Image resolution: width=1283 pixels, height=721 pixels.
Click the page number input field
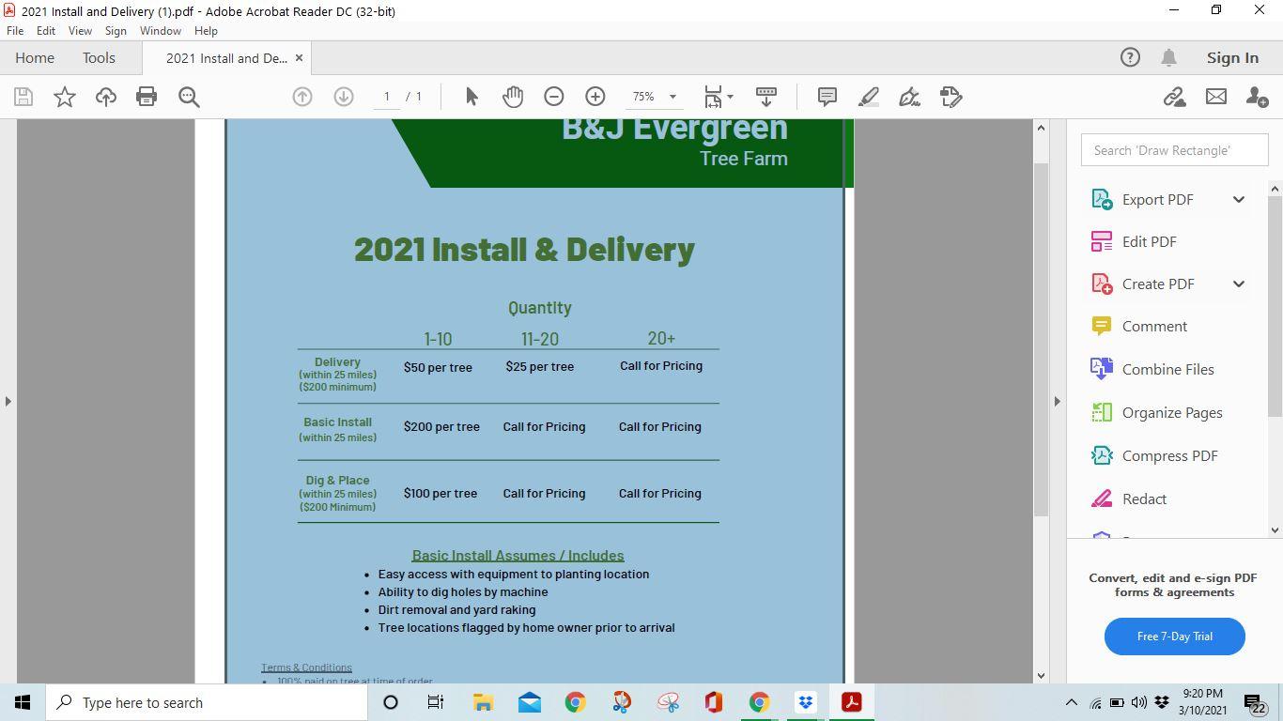[386, 97]
